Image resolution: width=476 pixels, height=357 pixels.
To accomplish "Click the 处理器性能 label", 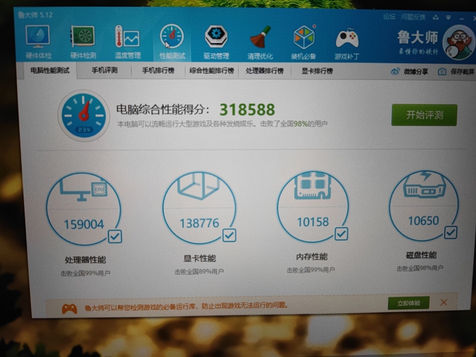I will (x=85, y=260).
